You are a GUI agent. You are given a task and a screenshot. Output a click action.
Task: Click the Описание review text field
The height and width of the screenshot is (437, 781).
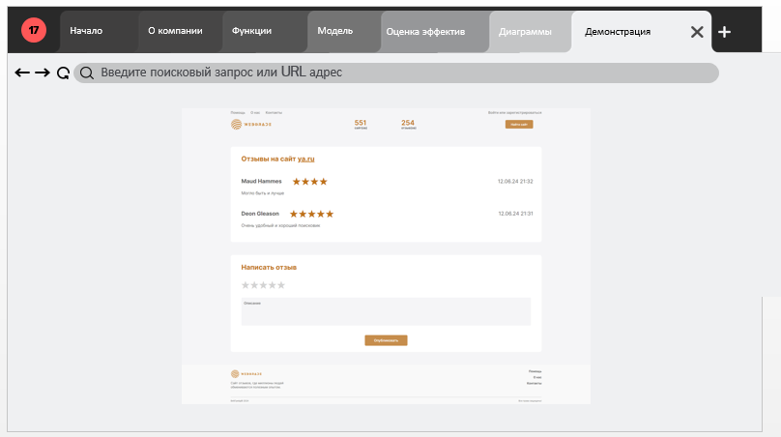pos(386,312)
